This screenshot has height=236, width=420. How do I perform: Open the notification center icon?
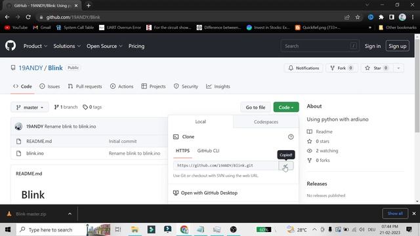(409, 229)
